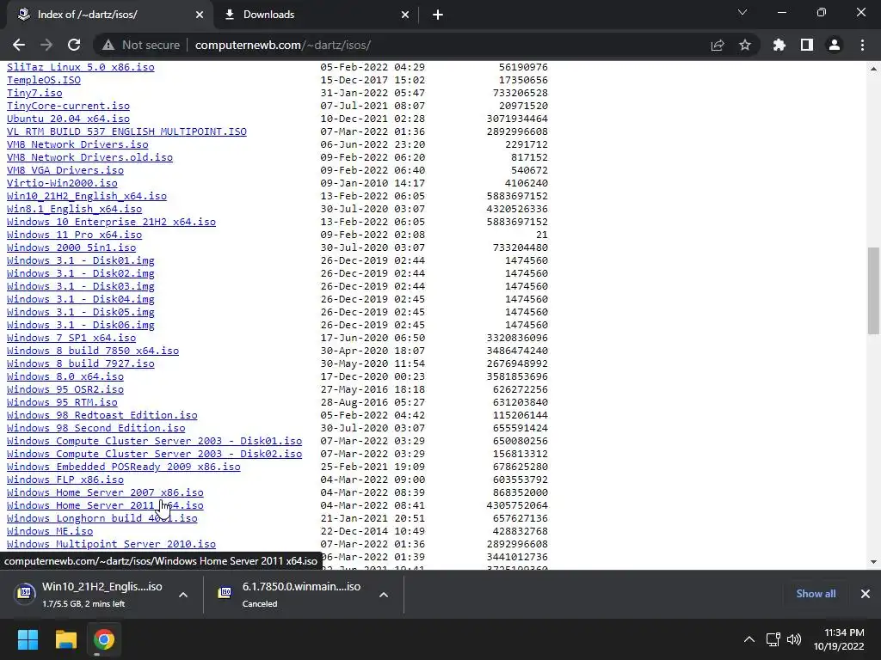
Task: Close the Downloads tab
Action: [405, 15]
